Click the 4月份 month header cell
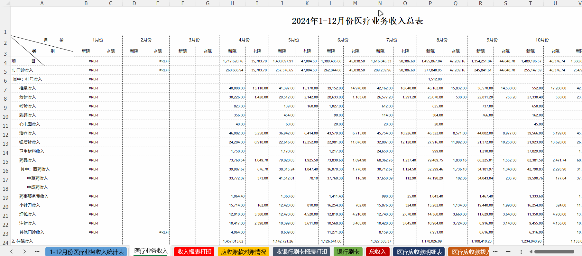582x256 pixels. point(244,40)
